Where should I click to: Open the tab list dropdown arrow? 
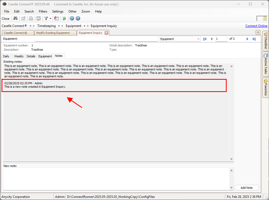(x=258, y=33)
